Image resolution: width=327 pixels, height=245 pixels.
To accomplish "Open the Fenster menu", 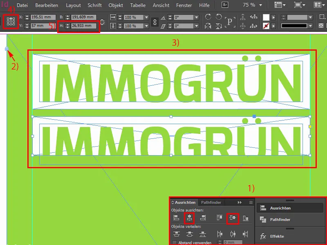I will coord(184,5).
